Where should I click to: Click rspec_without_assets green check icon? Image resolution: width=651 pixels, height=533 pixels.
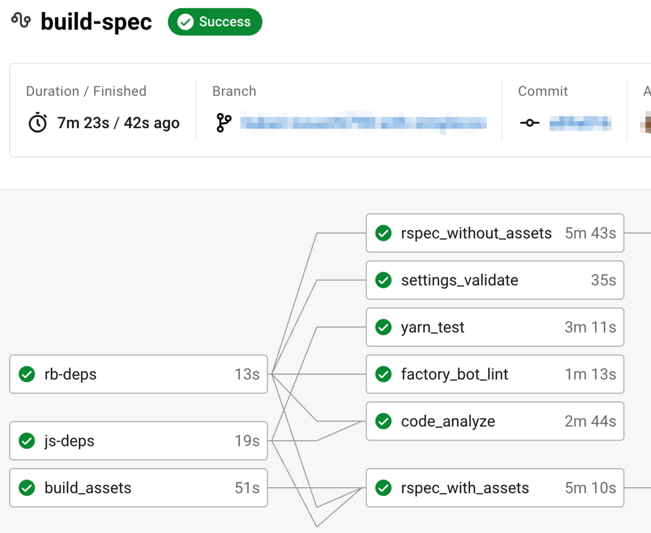(384, 233)
